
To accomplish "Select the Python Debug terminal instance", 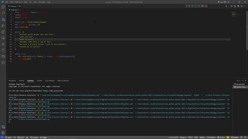I will 240,87.
